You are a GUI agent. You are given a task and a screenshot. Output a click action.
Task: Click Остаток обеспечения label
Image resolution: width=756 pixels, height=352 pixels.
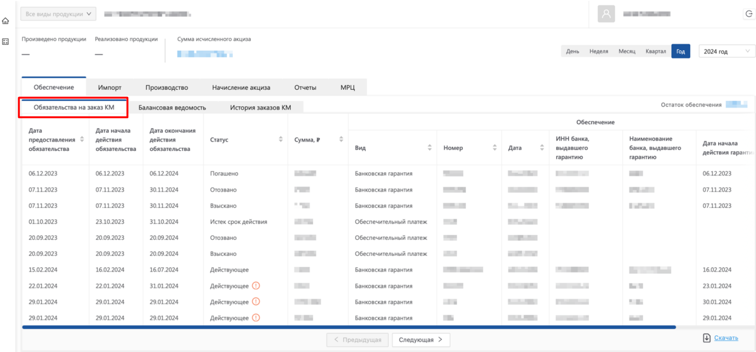(x=691, y=105)
